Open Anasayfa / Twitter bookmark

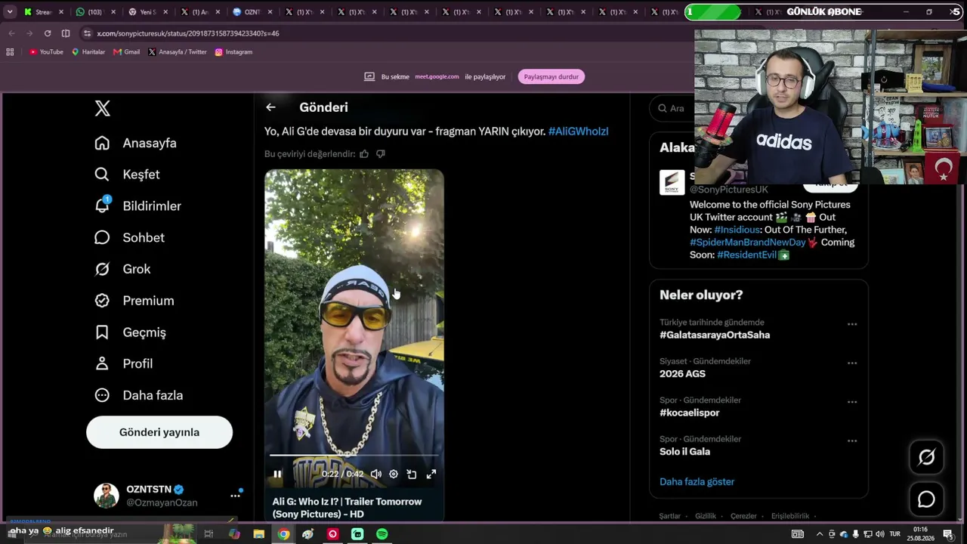[x=178, y=52]
